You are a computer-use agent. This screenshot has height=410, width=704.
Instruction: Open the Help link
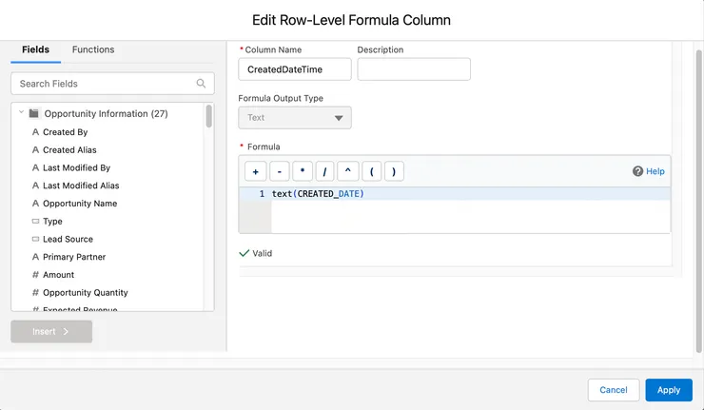pos(655,171)
